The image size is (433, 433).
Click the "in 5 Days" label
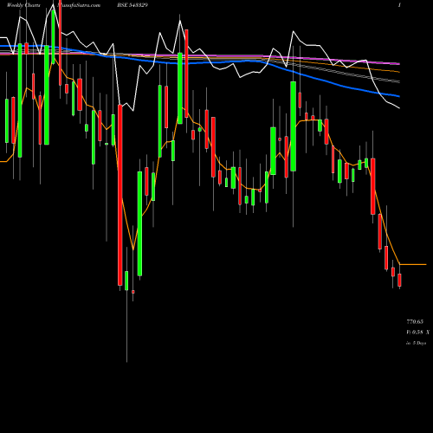pos(417,343)
